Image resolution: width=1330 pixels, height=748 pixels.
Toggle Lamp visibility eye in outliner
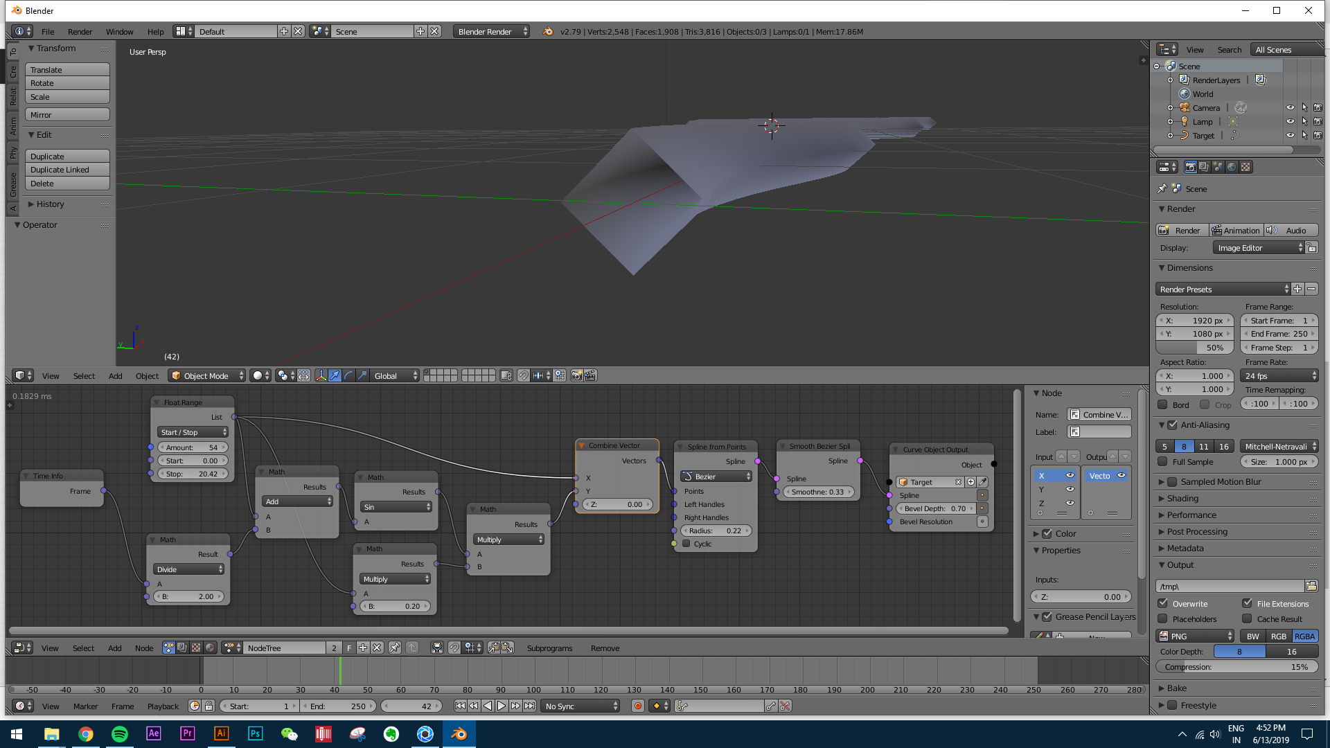click(1291, 122)
